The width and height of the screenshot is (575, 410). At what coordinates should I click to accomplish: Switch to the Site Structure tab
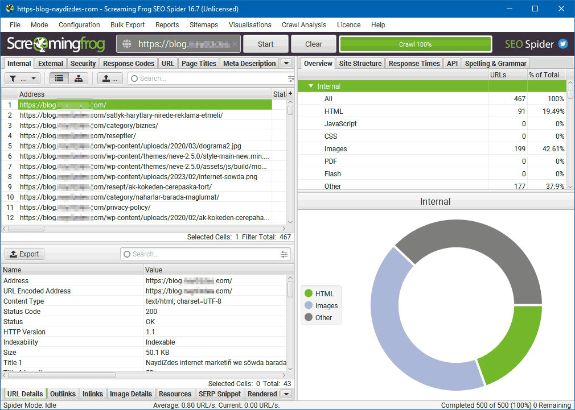click(360, 63)
